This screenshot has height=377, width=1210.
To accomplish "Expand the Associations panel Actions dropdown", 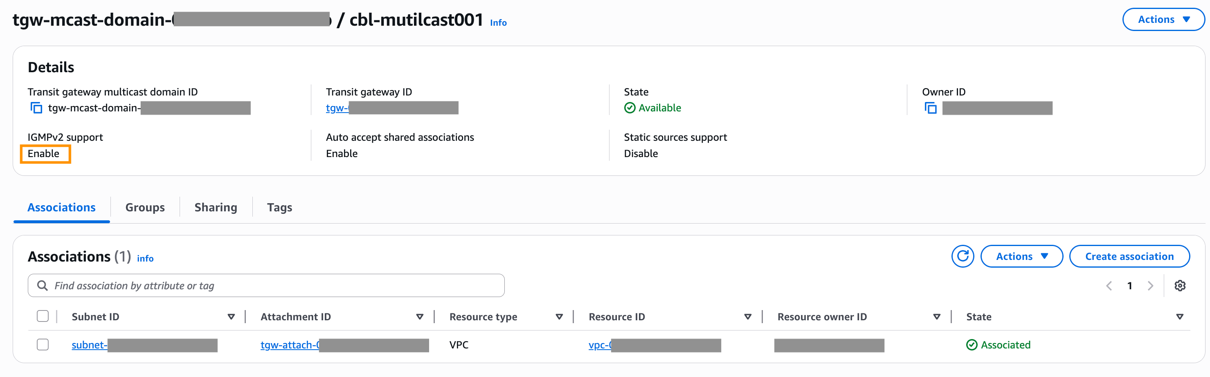I will 1021,256.
